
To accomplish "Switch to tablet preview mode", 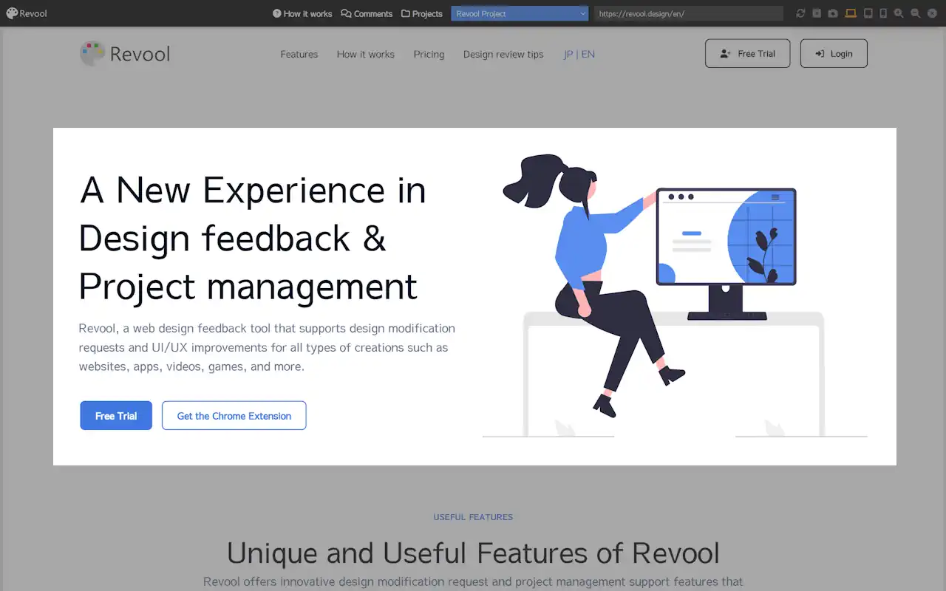I will [868, 13].
